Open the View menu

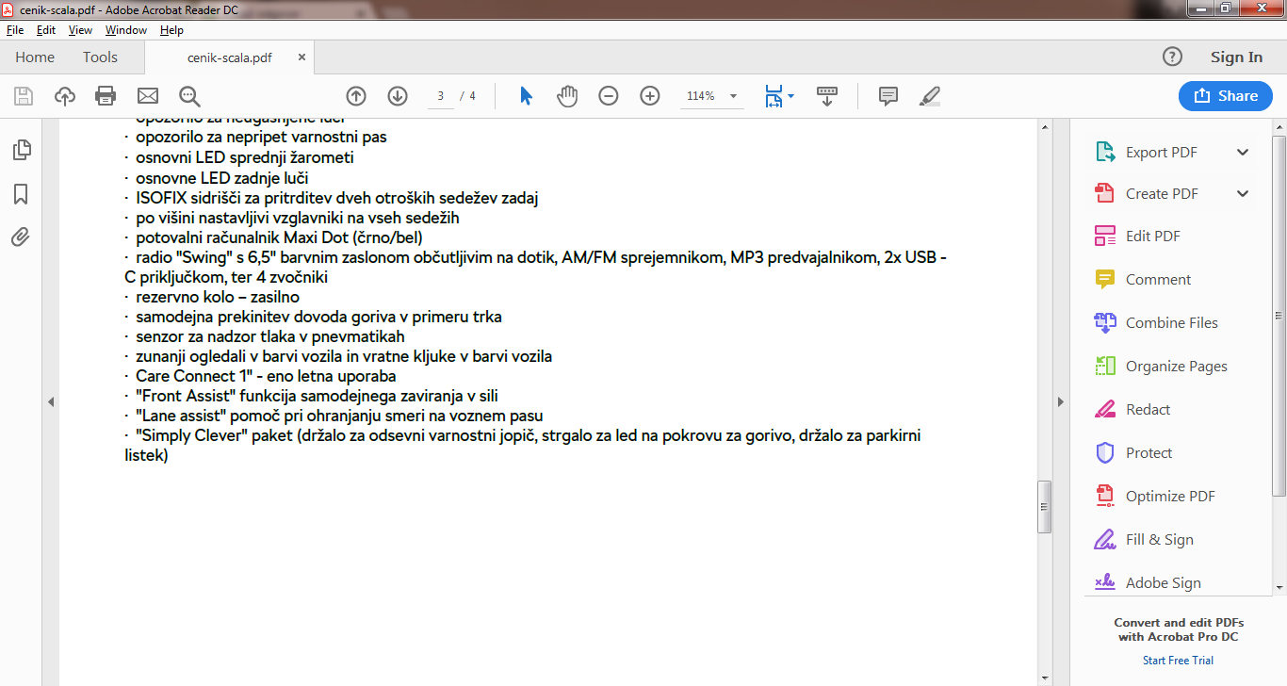[80, 30]
